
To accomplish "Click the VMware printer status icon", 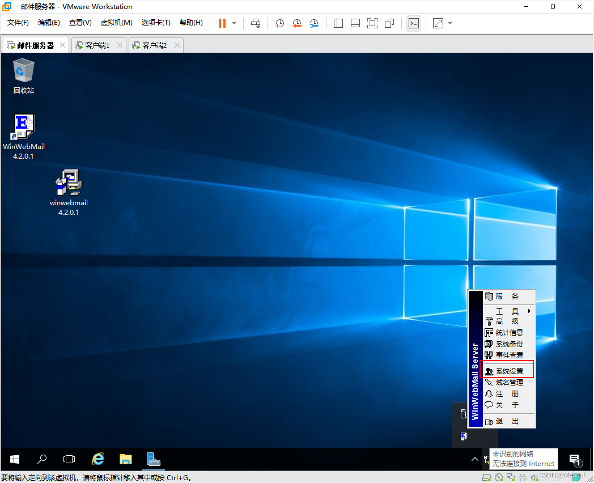I will click(x=523, y=478).
